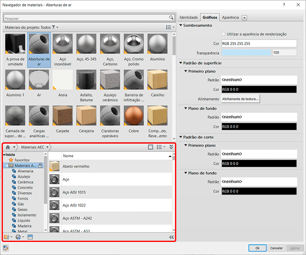Collapse the Sombreamento section
This screenshot has width=306, height=255.
181,25
